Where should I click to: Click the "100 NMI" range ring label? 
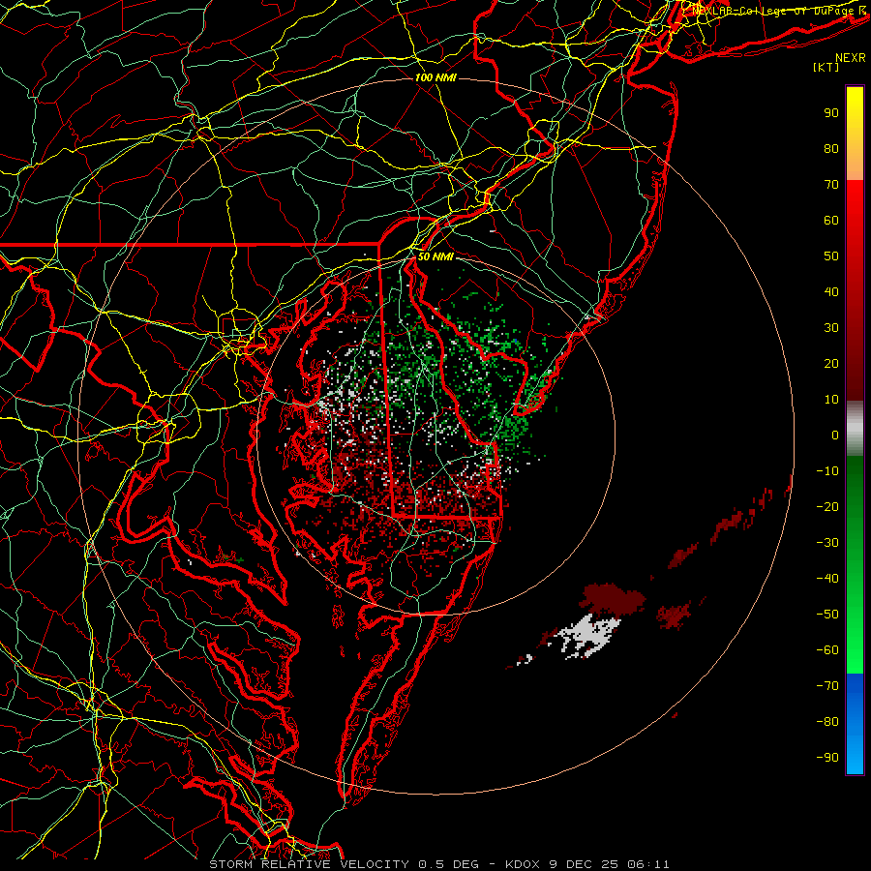435,77
